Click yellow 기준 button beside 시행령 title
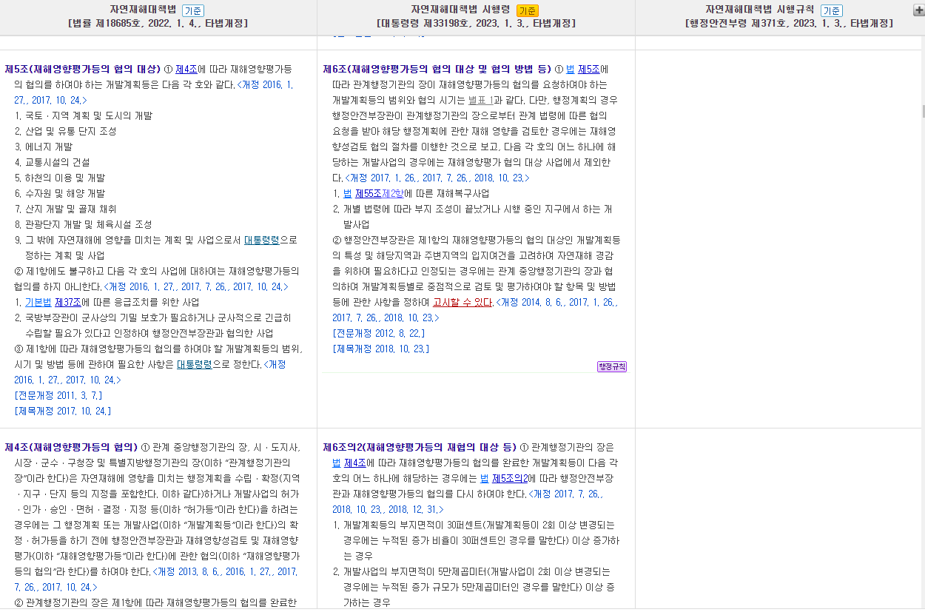 pos(528,10)
